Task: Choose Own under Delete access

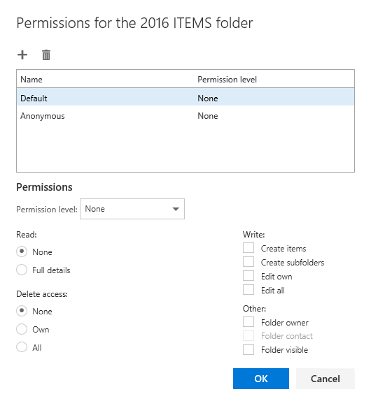Action: coord(22,330)
